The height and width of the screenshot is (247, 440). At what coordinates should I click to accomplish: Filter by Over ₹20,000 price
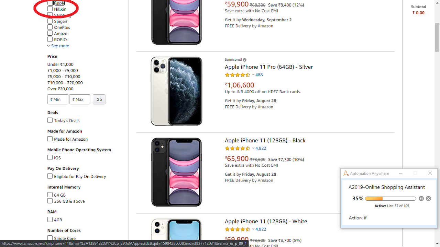tap(60, 89)
